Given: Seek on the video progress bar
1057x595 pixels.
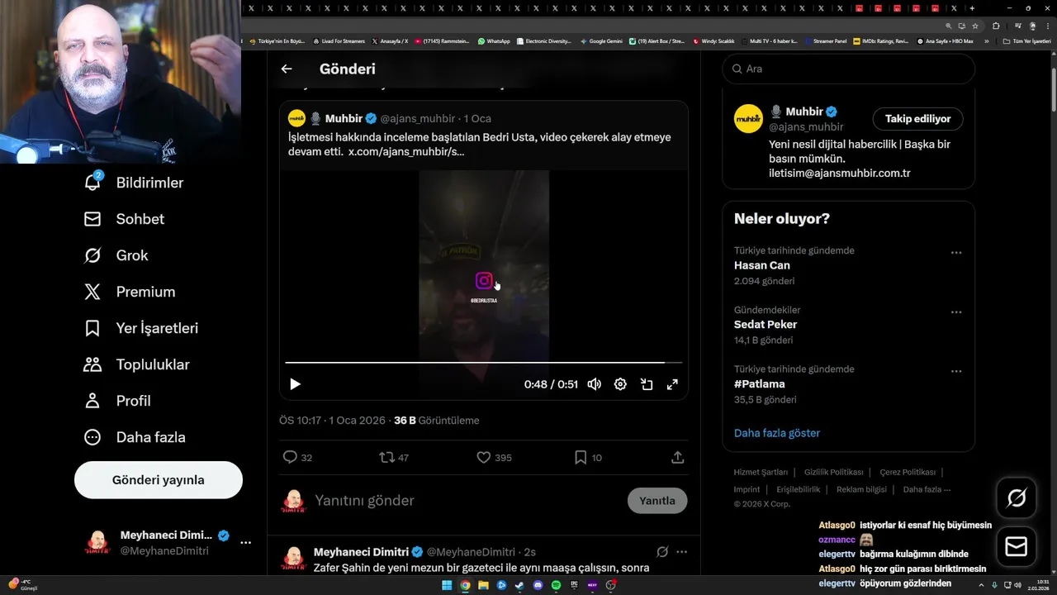Looking at the screenshot, I should [484, 363].
